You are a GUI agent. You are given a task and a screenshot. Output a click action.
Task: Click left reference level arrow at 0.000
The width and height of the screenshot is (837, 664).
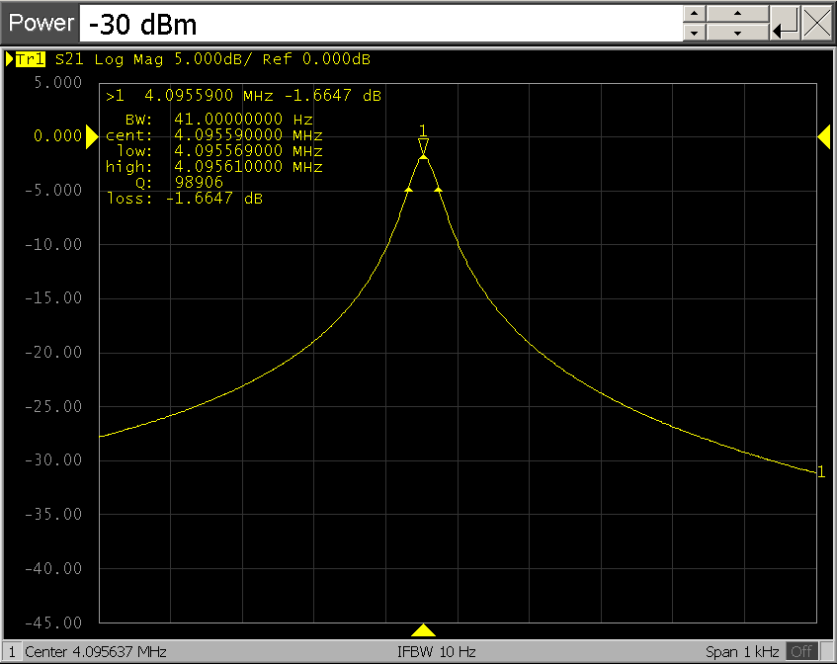click(x=93, y=139)
